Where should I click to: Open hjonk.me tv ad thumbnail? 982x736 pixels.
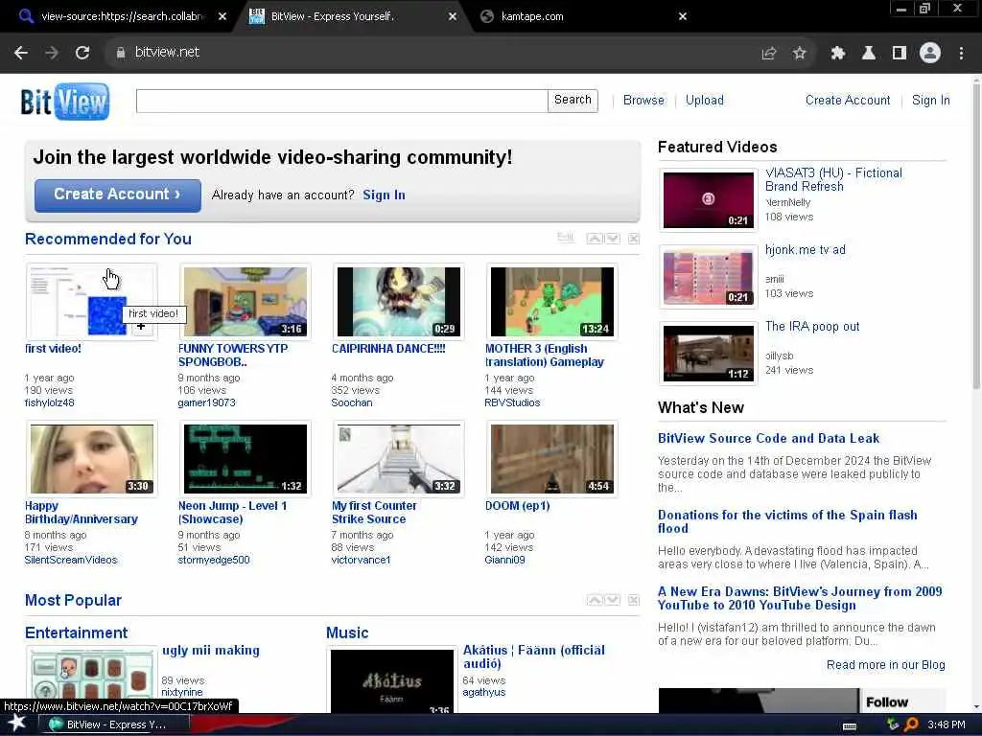[709, 277]
